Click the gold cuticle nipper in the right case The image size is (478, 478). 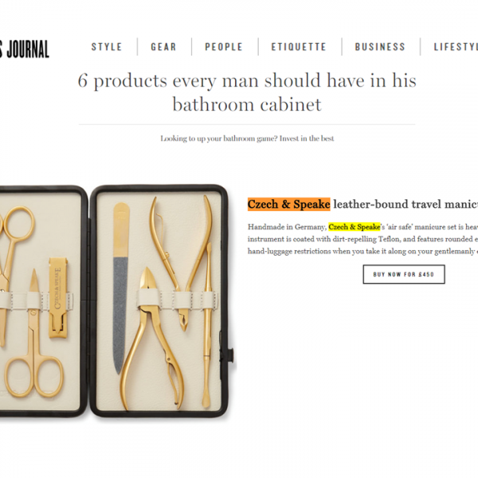(182, 264)
